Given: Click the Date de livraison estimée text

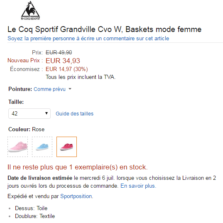Looking at the screenshot, I should pyautogui.click(x=40, y=178).
